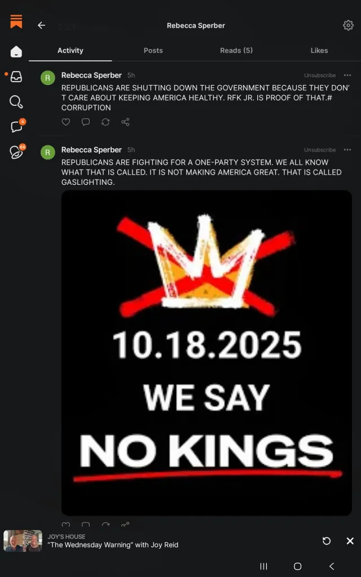Screen dimensions: 361x577
Task: Unsubscribe on the one-party system post
Action: (x=320, y=150)
